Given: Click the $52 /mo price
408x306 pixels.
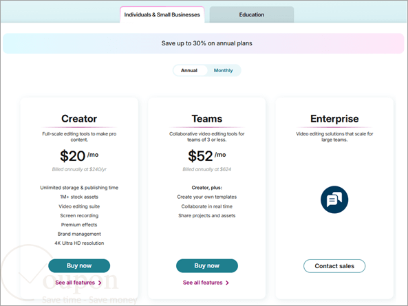Looking at the screenshot, I should click(207, 155).
